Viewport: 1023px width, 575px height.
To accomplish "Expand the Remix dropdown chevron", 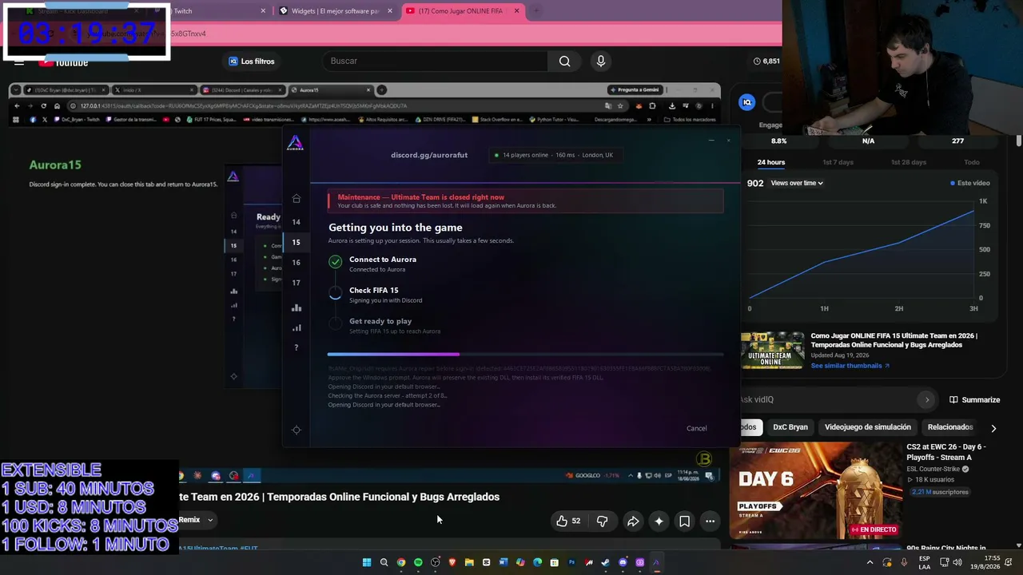I will pyautogui.click(x=210, y=520).
